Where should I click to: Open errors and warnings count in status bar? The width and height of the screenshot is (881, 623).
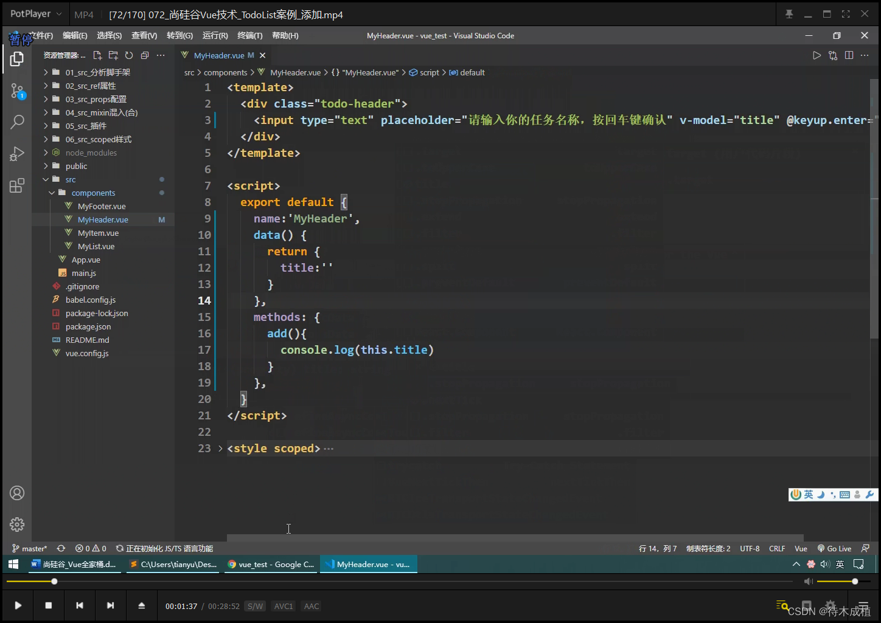click(91, 548)
